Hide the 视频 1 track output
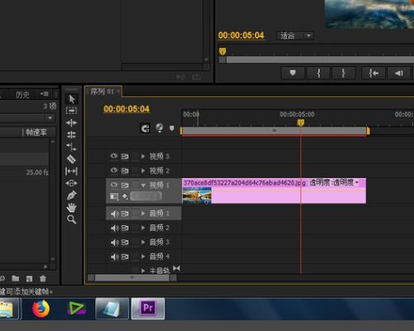Viewport: 414px width, 331px height. pyautogui.click(x=114, y=185)
